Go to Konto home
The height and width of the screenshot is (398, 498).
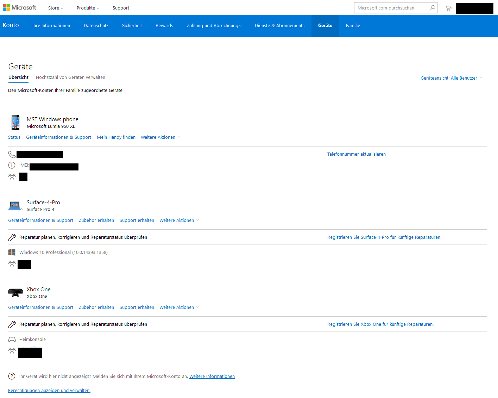pyautogui.click(x=11, y=25)
